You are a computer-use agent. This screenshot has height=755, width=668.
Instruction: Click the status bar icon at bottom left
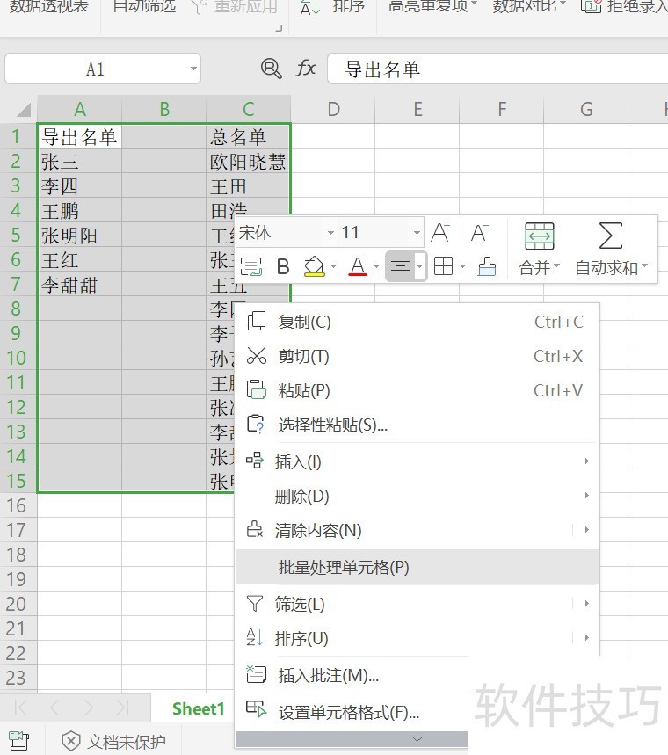pyautogui.click(x=18, y=741)
